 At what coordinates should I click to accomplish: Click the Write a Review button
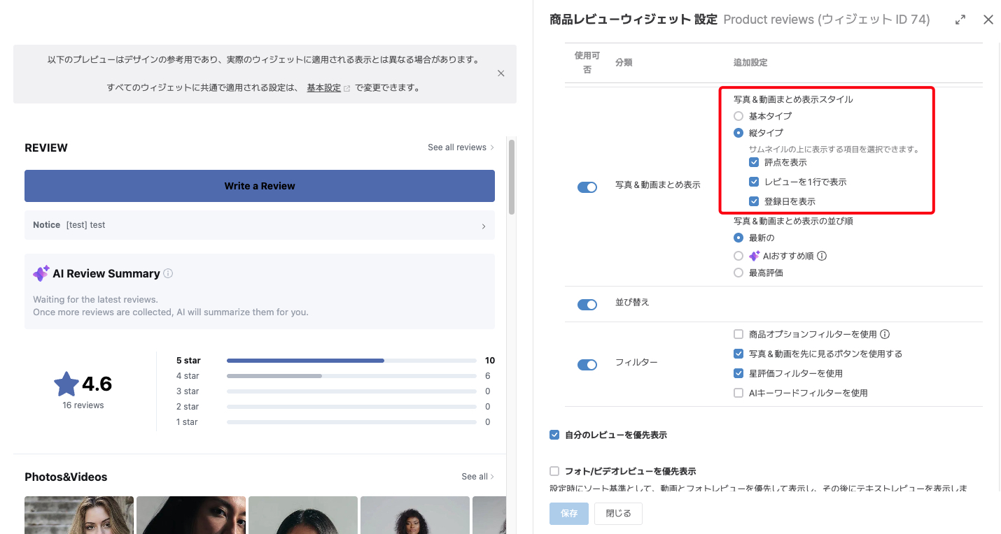[x=260, y=186]
